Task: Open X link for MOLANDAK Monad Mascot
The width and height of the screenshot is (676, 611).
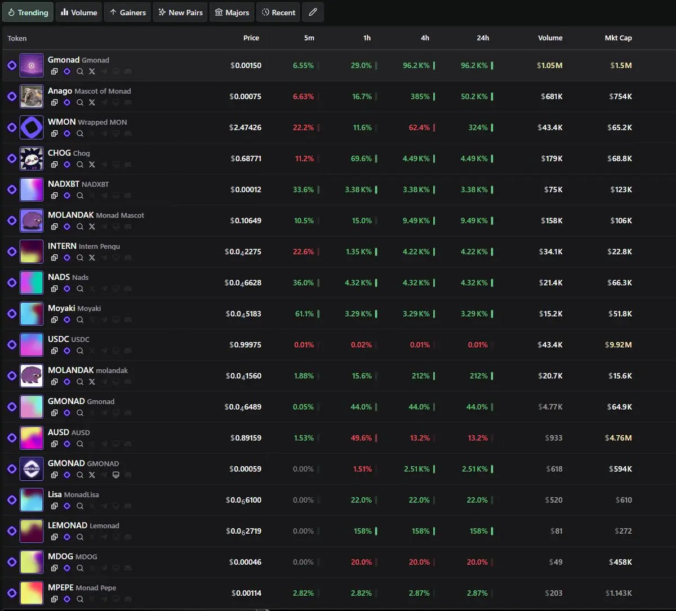Action: (x=92, y=227)
